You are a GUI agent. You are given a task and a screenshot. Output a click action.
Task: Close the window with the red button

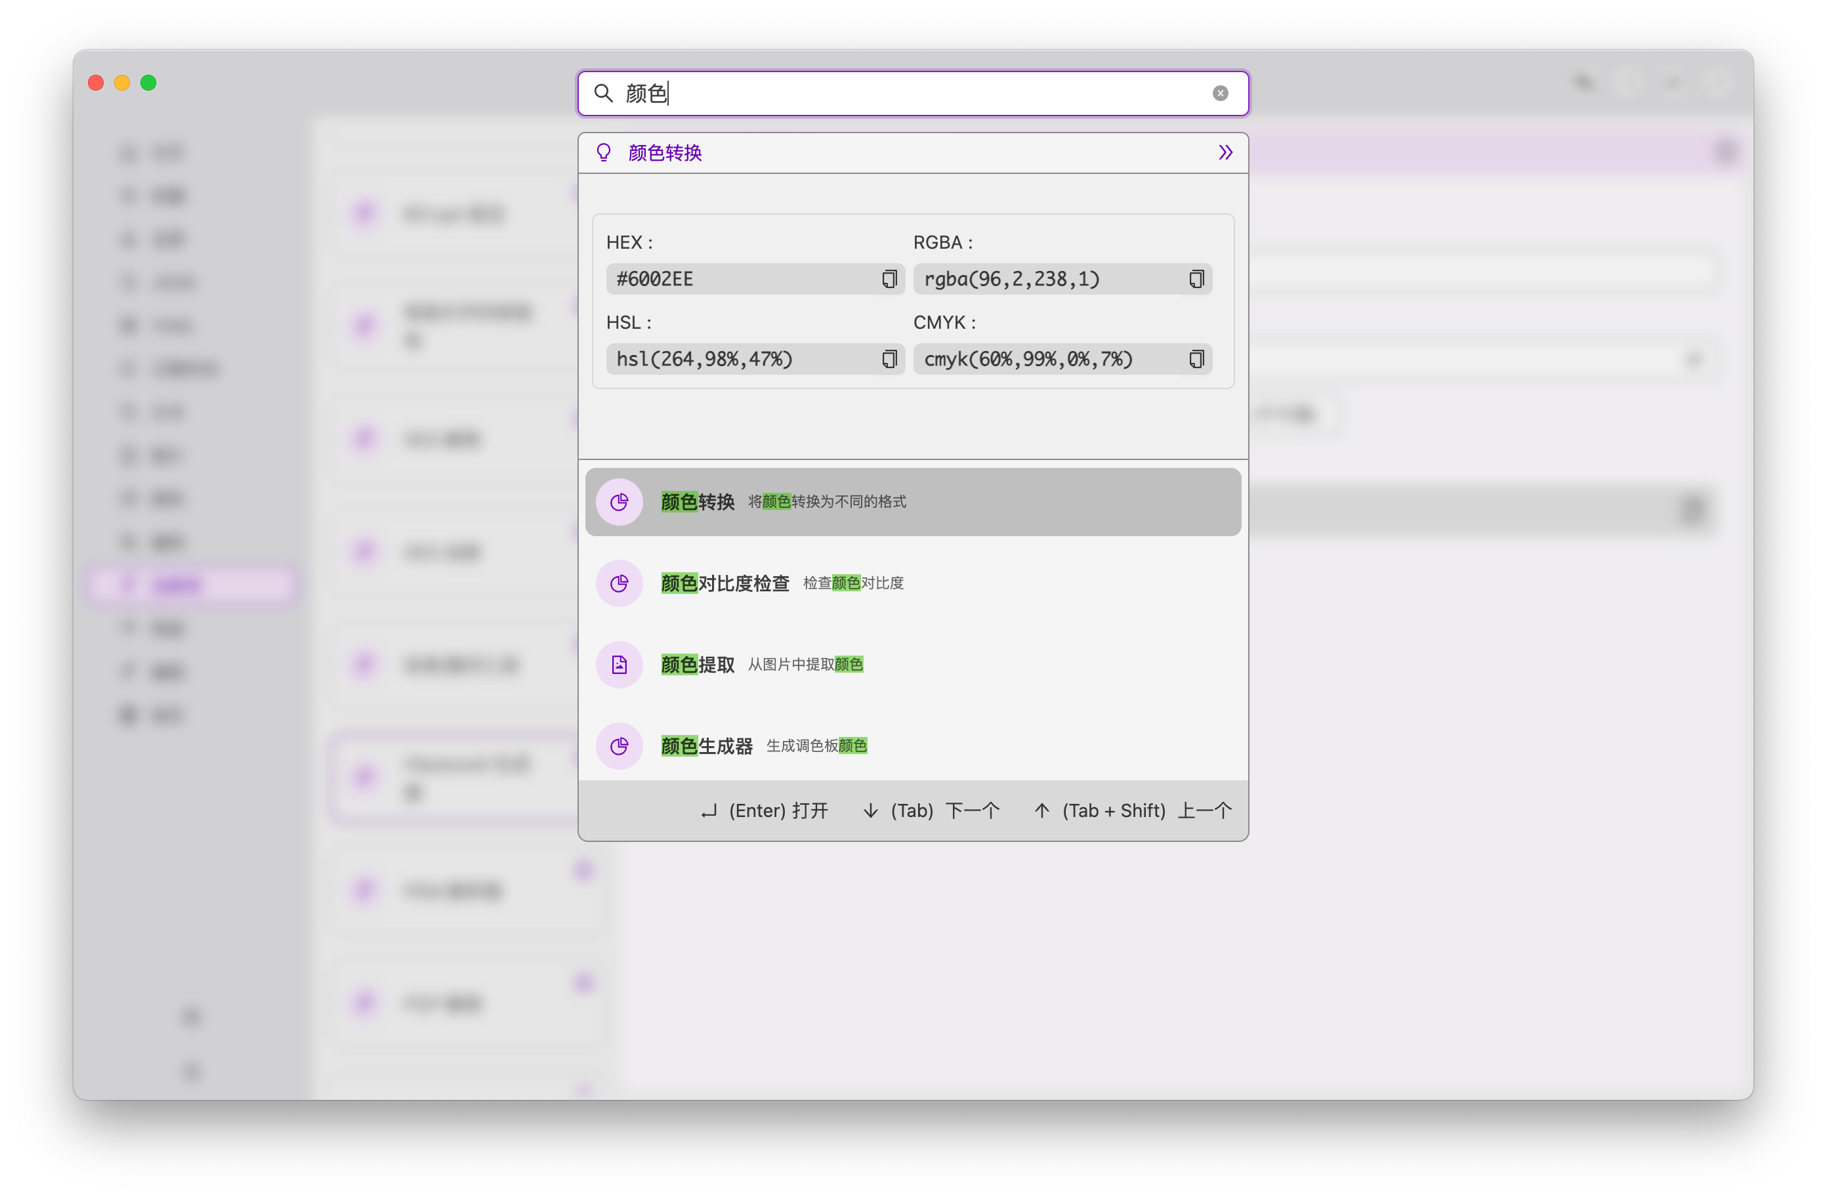click(96, 83)
